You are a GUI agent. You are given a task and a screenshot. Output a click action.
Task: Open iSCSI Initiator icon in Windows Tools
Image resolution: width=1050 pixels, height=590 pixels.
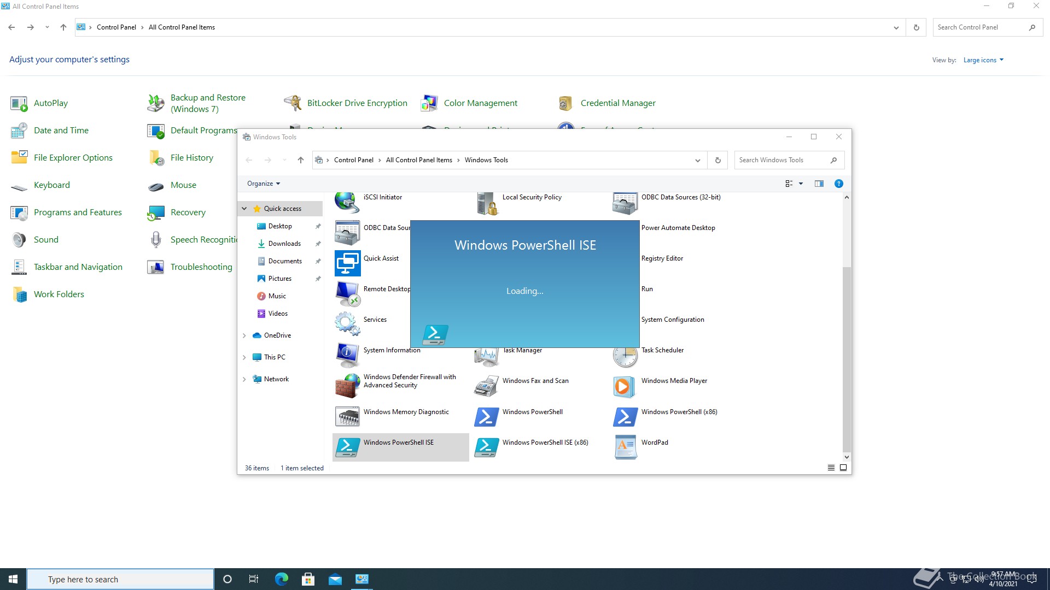coord(347,203)
